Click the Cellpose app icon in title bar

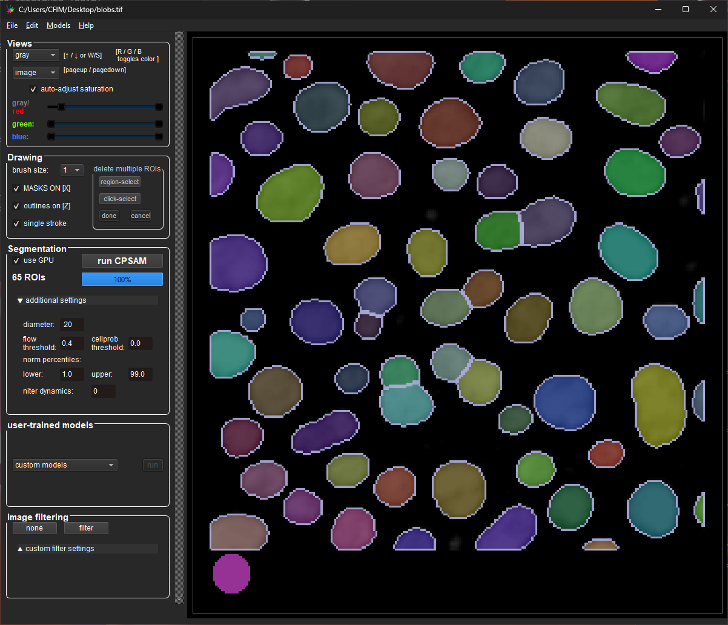10,10
